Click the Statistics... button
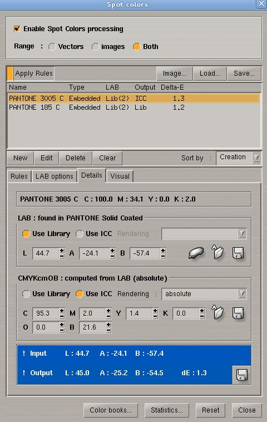Screen dimensions: 267x422 point(167,410)
